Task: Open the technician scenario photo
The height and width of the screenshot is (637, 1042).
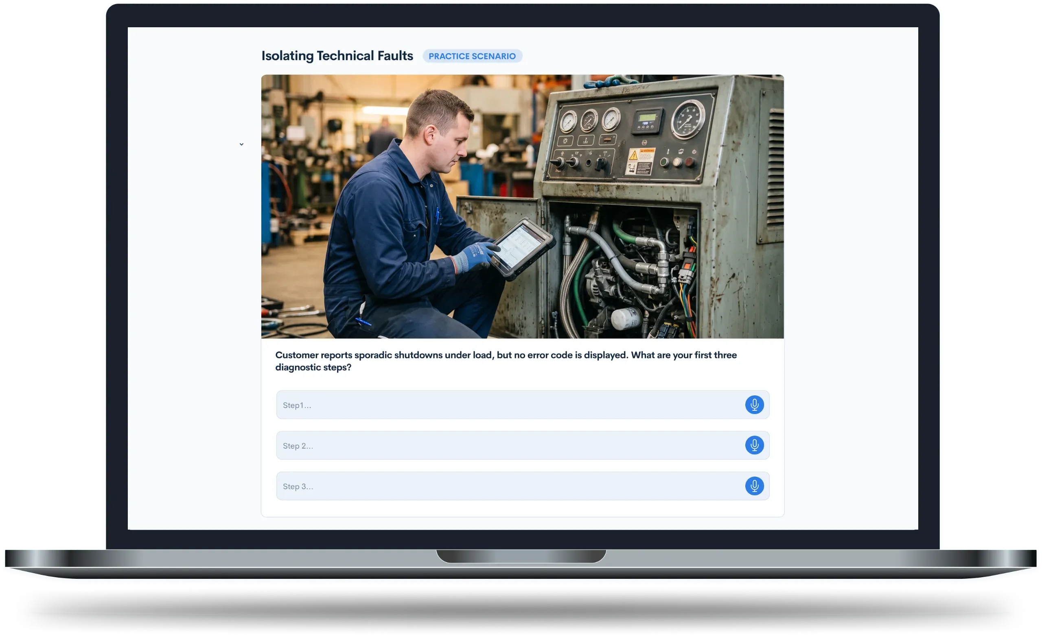Action: tap(522, 207)
